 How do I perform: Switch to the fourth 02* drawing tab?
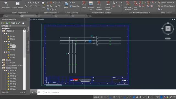79,16
